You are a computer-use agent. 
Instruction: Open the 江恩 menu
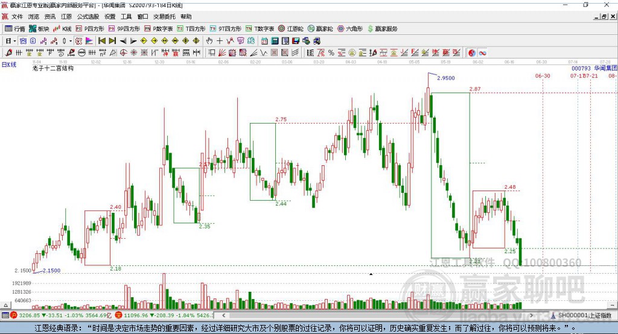(66, 16)
